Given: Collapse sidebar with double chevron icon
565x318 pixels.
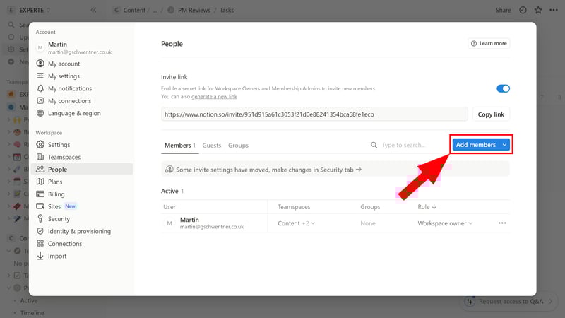Looking at the screenshot, I should (x=93, y=10).
